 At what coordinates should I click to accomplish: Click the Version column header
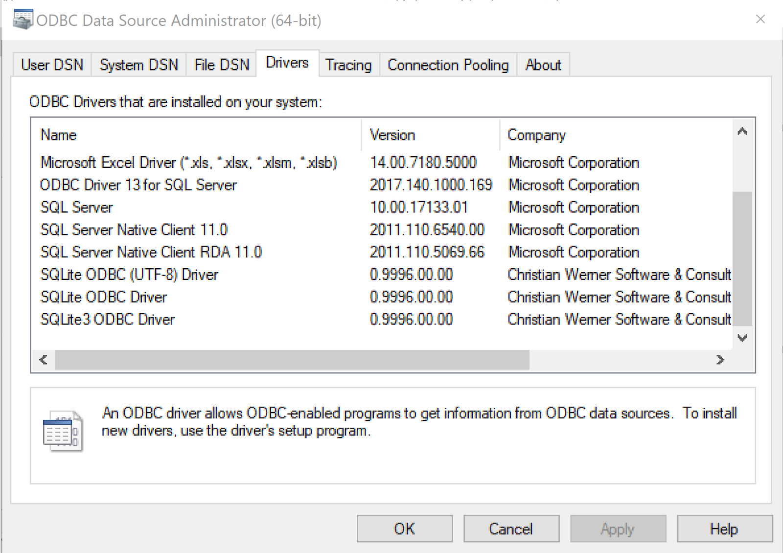pyautogui.click(x=431, y=135)
